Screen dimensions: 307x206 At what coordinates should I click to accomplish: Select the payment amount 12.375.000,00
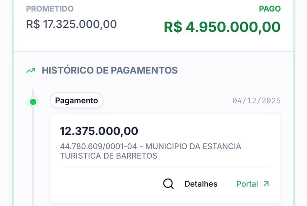click(99, 131)
